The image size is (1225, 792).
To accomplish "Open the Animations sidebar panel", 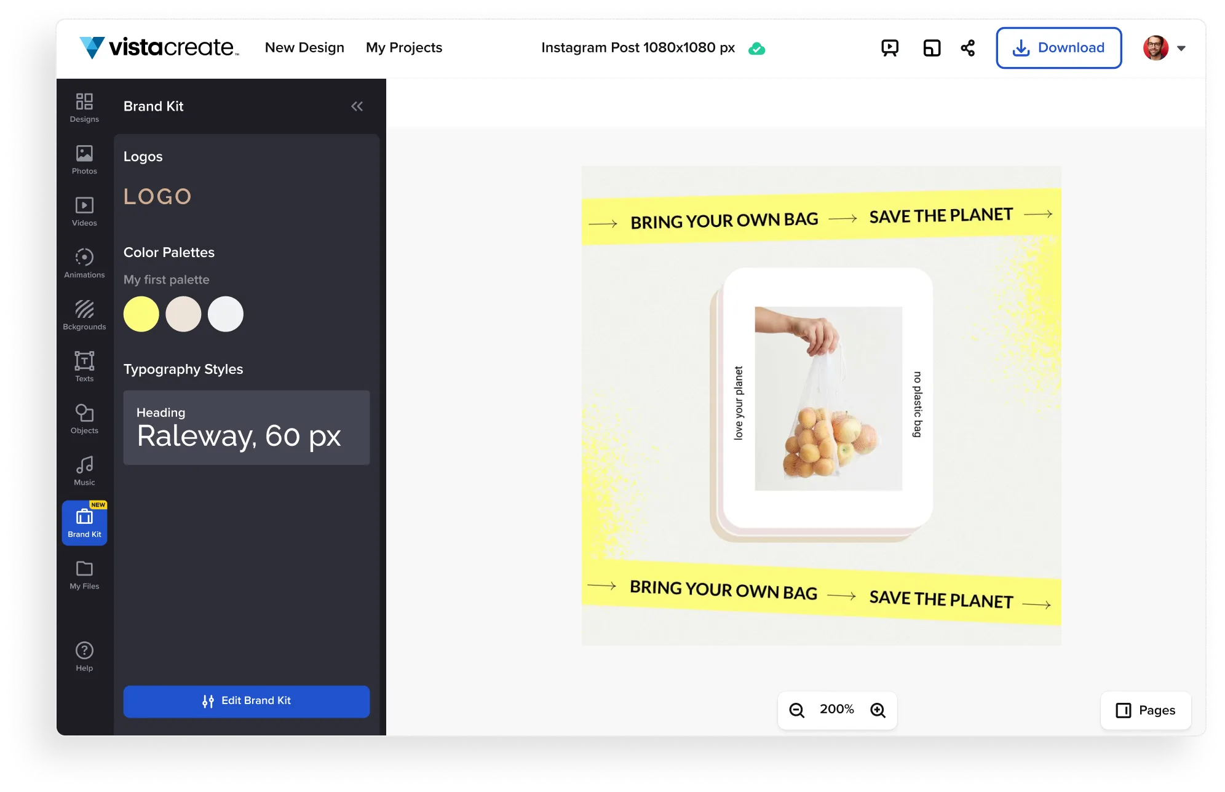I will click(x=84, y=263).
